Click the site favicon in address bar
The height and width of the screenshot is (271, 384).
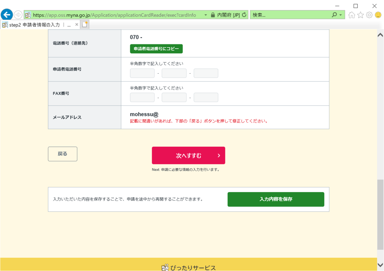pos(28,15)
